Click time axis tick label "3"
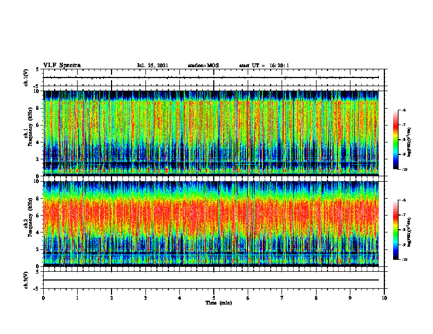 pyautogui.click(x=145, y=298)
